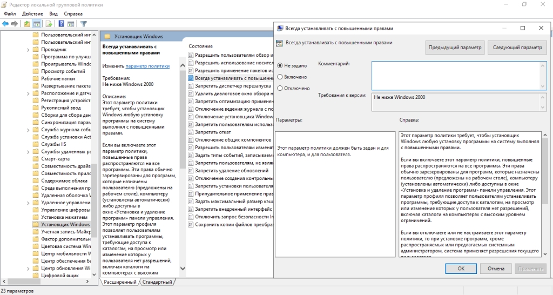Click the Справка help text scroll-up arrow
Image resolution: width=553 pixels, height=295 pixels.
[x=545, y=135]
